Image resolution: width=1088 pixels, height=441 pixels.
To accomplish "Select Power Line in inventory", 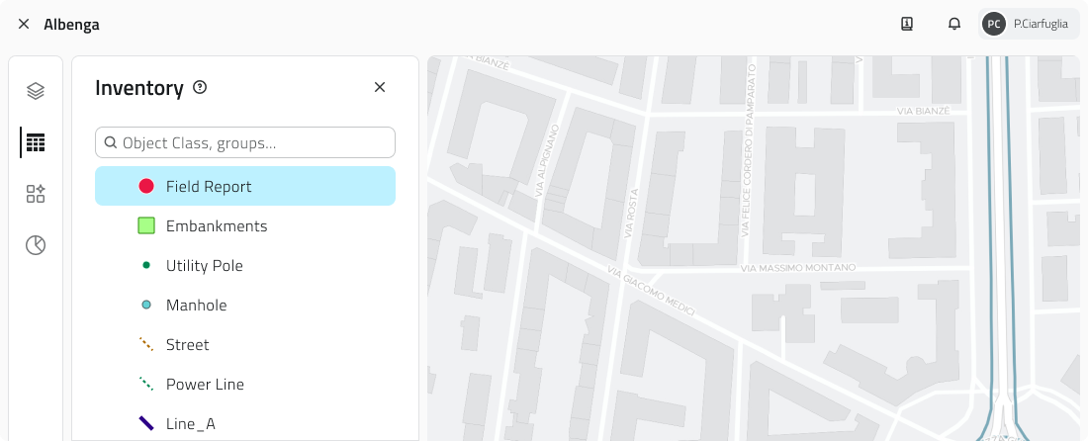I will click(205, 384).
